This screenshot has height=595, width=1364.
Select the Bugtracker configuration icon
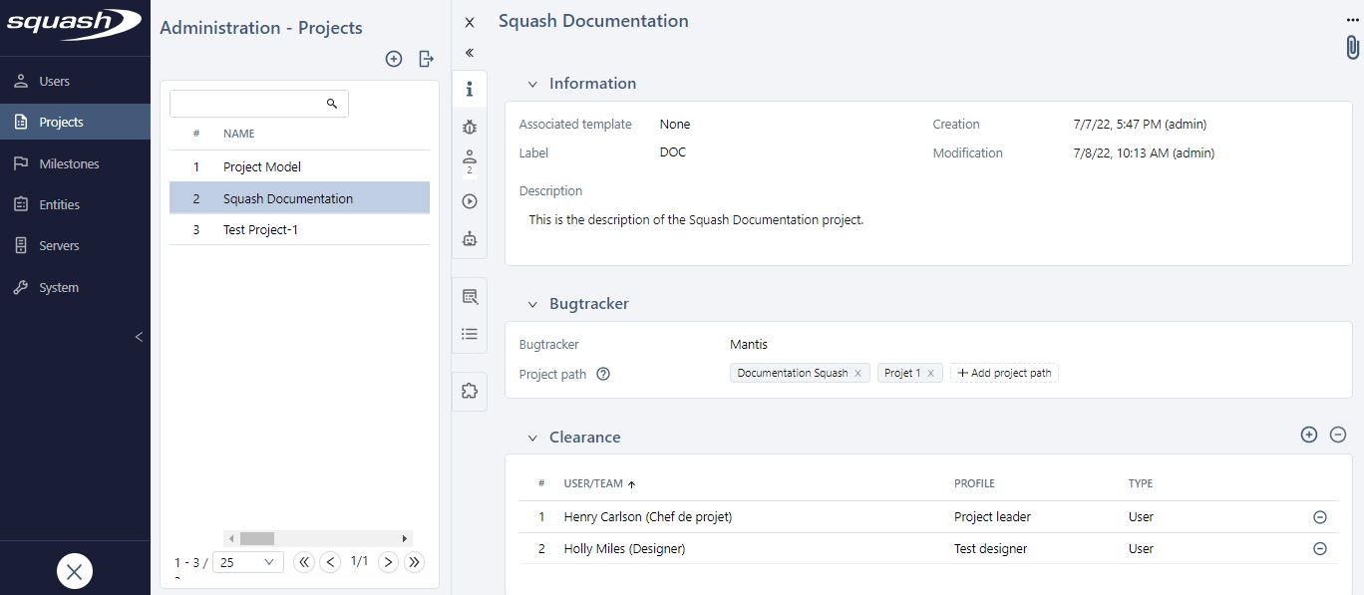coord(470,128)
